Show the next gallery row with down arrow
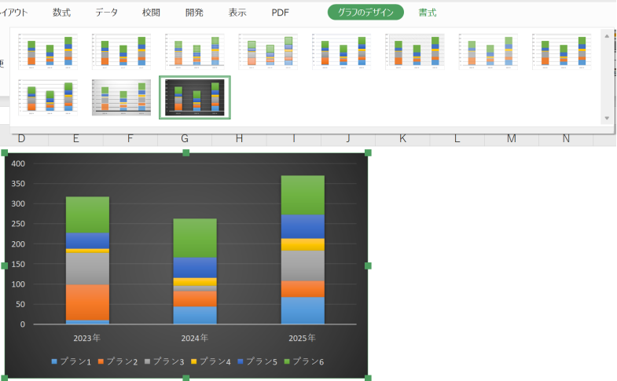The image size is (617, 381). click(607, 118)
